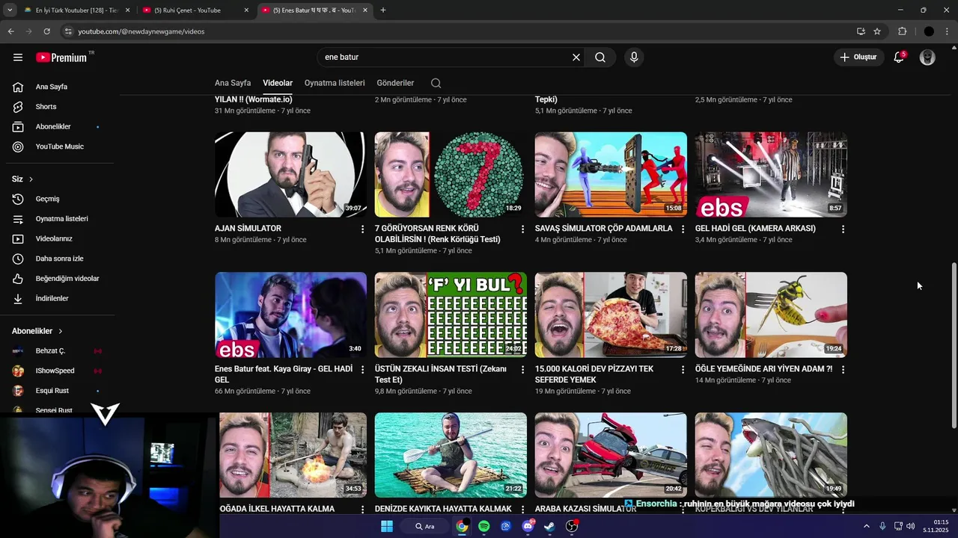Open Daha sonra izle list

pyautogui.click(x=60, y=259)
